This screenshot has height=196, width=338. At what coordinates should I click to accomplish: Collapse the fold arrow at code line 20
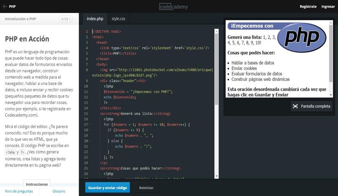(x=90, y=141)
